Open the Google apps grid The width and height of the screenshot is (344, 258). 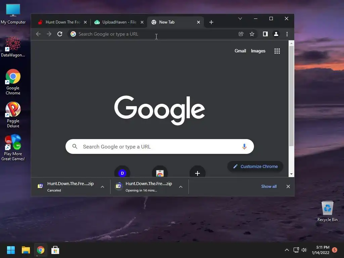click(277, 51)
